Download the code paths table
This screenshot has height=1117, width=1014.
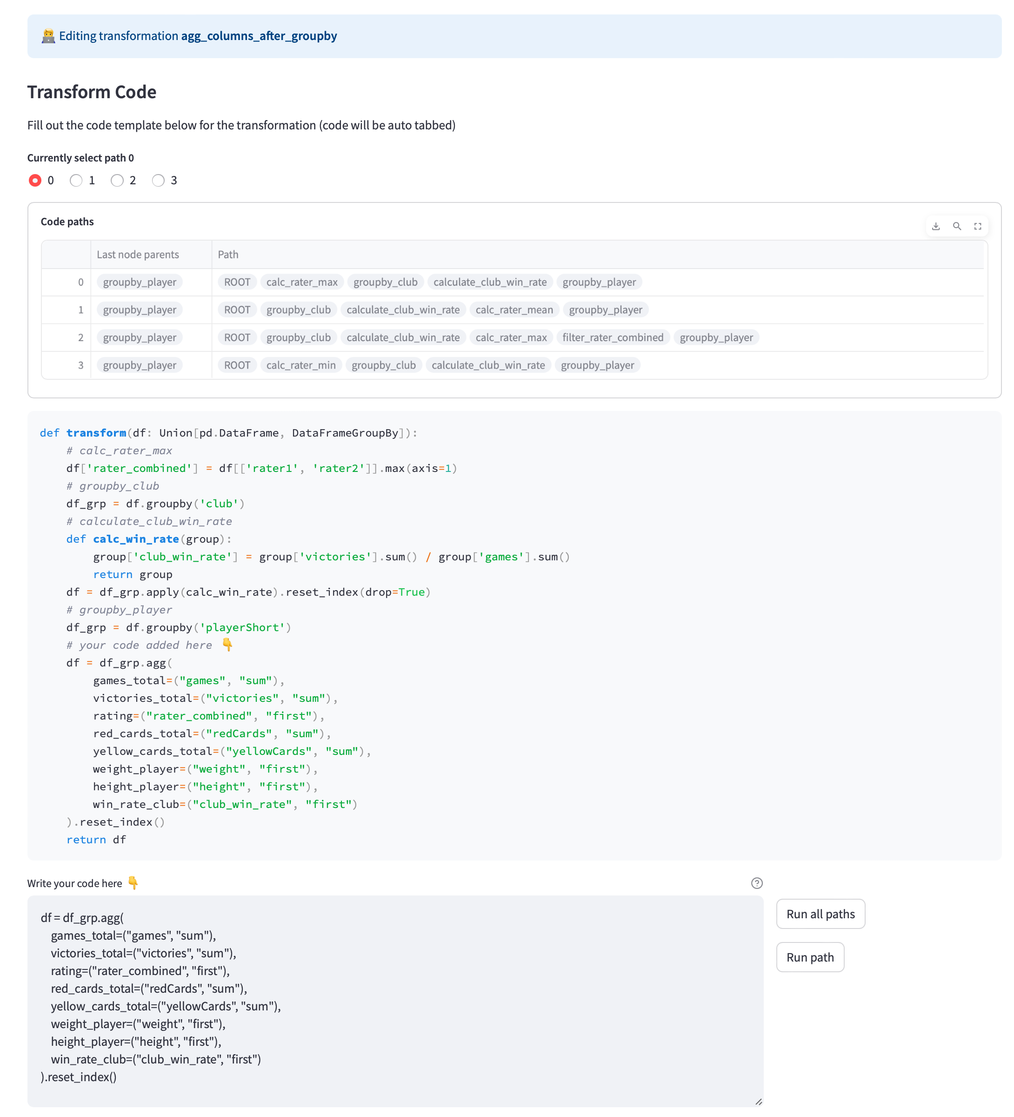pos(935,226)
